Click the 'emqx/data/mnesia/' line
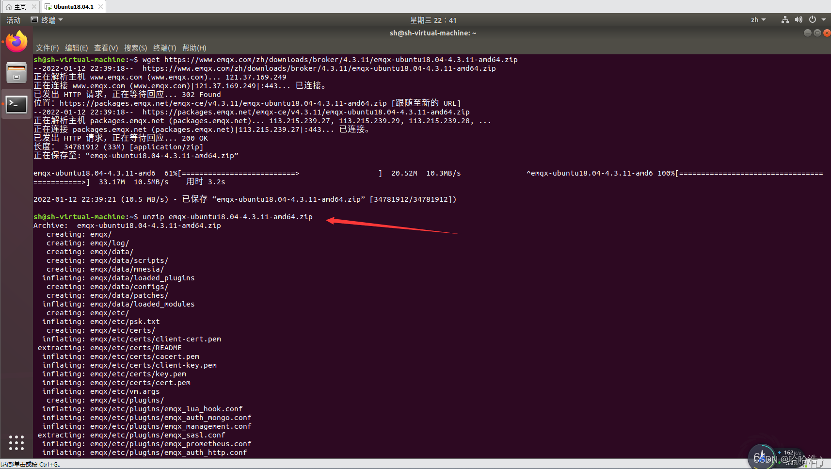 pyautogui.click(x=105, y=269)
